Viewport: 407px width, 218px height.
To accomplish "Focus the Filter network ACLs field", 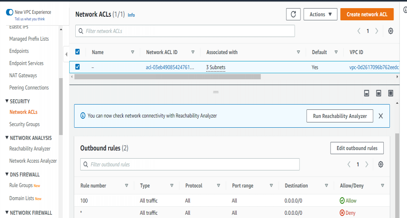I will pyautogui.click(x=185, y=31).
